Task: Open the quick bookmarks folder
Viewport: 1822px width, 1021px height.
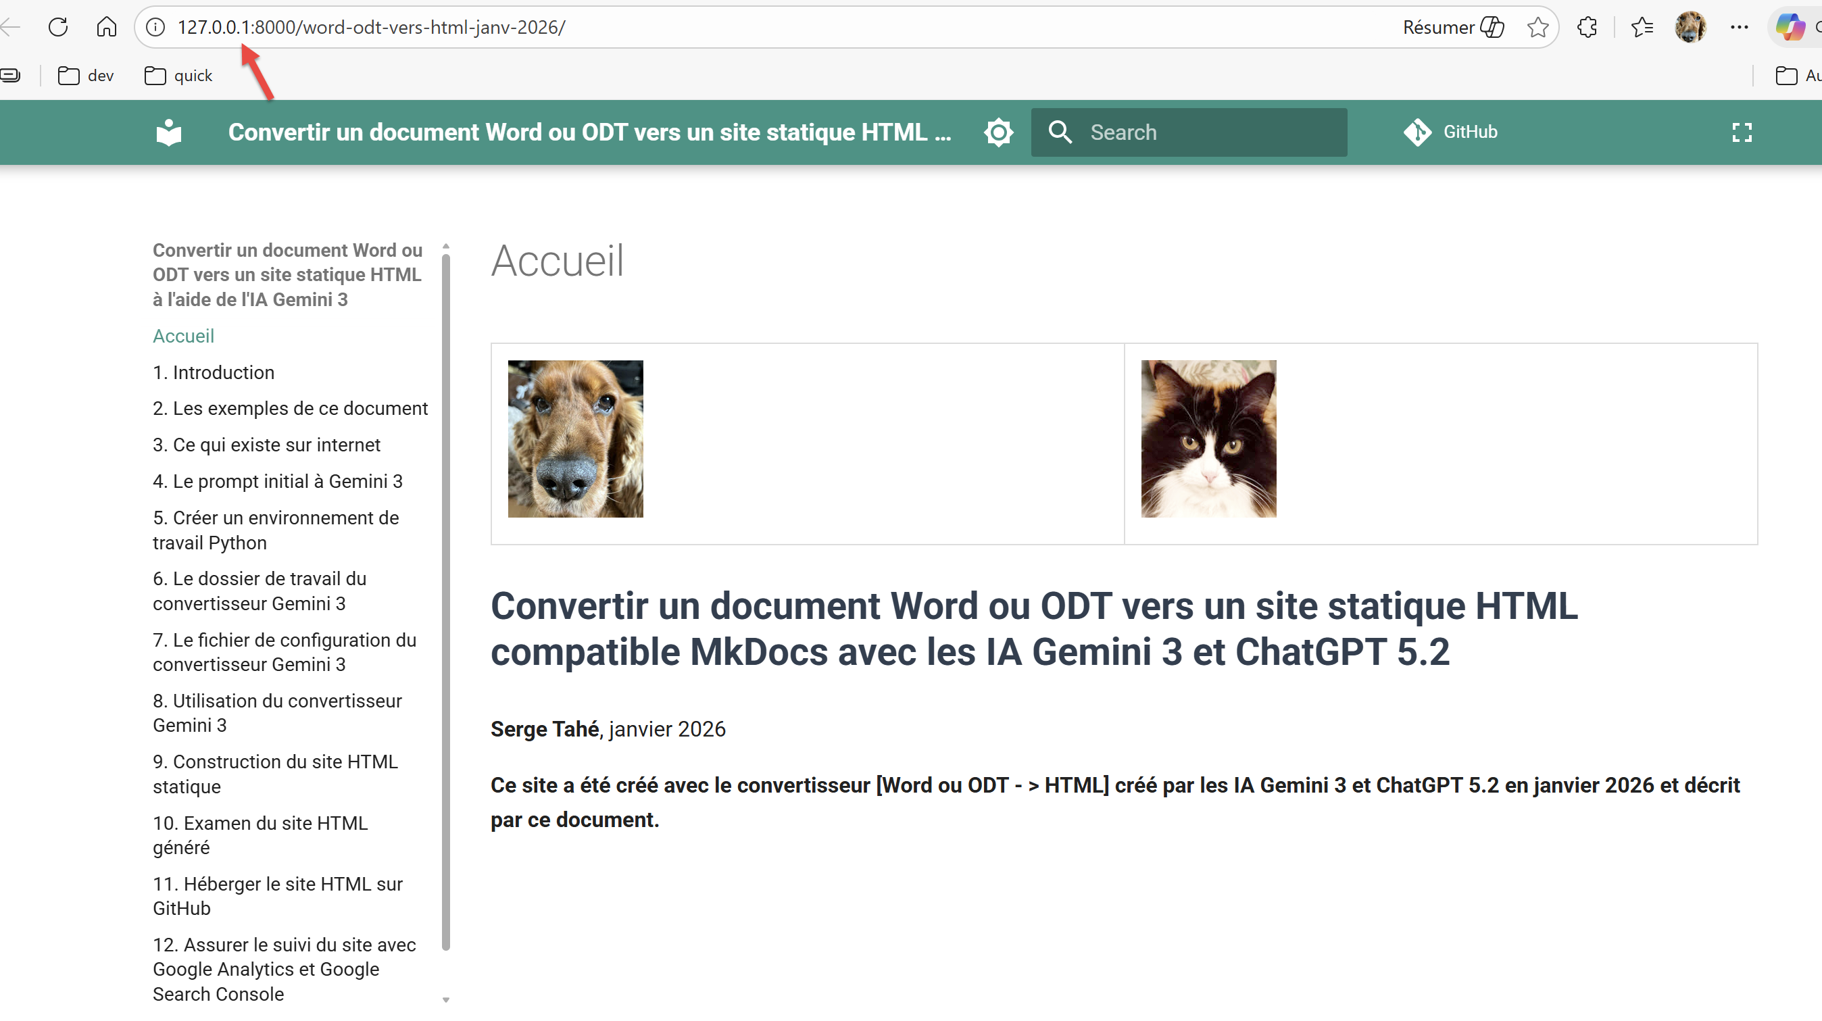Action: [178, 76]
